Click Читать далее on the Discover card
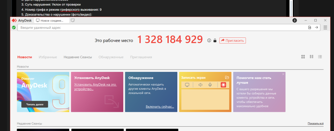Viewport: 334px width, 131px height. (x=35, y=104)
